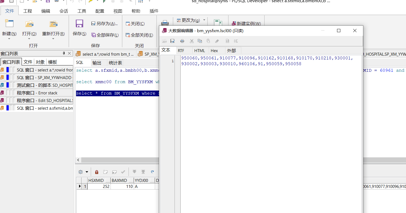406x213 pixels.
Task: Select window 'SQL 窗口 - select a.sfxmid,a.bm'
Action: [x=37, y=108]
